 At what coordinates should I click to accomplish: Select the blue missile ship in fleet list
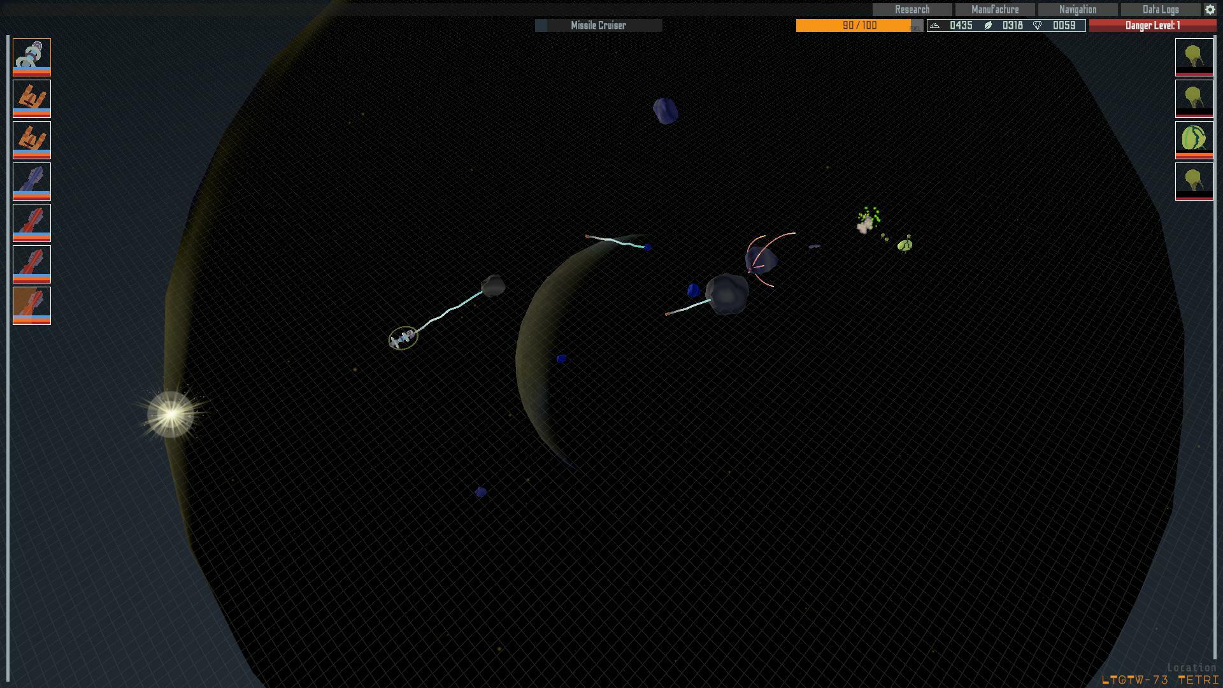tap(31, 181)
